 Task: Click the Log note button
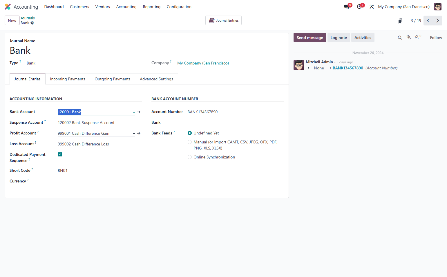pos(339,38)
